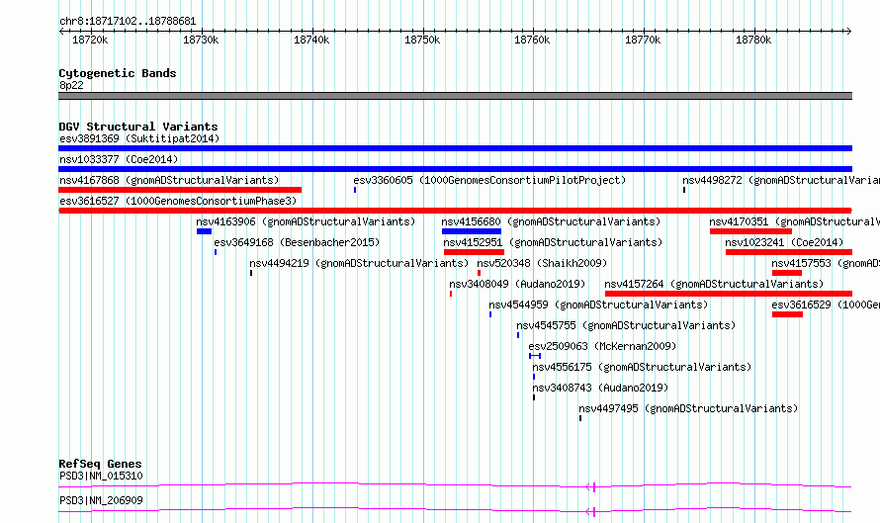880x523 pixels.
Task: Open PSD3|NM_015310 gene label
Action: coord(101,476)
